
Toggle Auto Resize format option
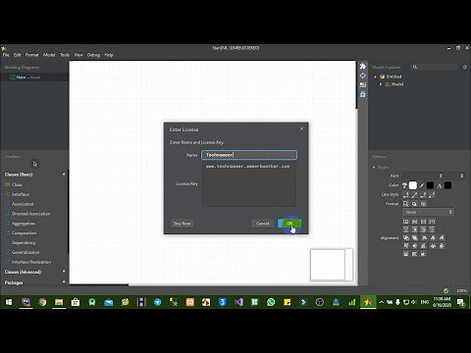pos(406,204)
